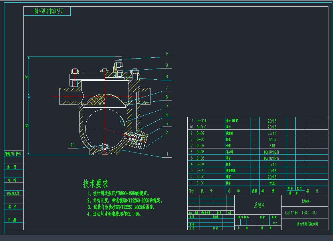Click the 316 material cell
This screenshot has width=333, height=241.
[x=272, y=146]
